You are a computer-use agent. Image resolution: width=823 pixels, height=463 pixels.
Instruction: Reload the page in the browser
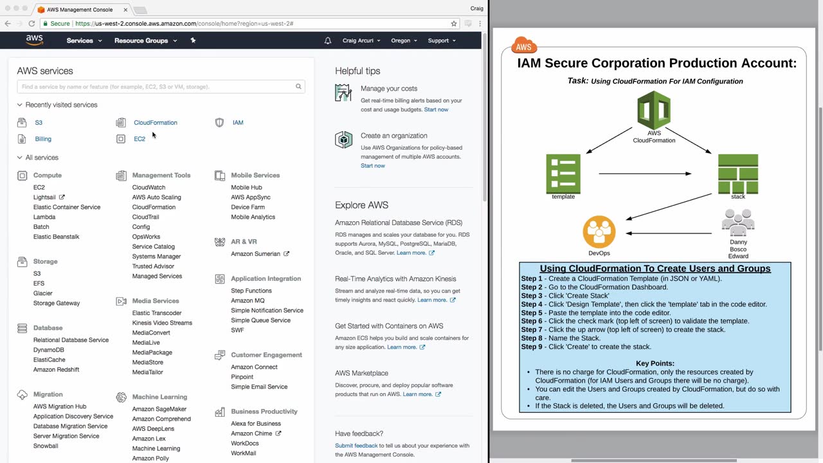[x=31, y=23]
